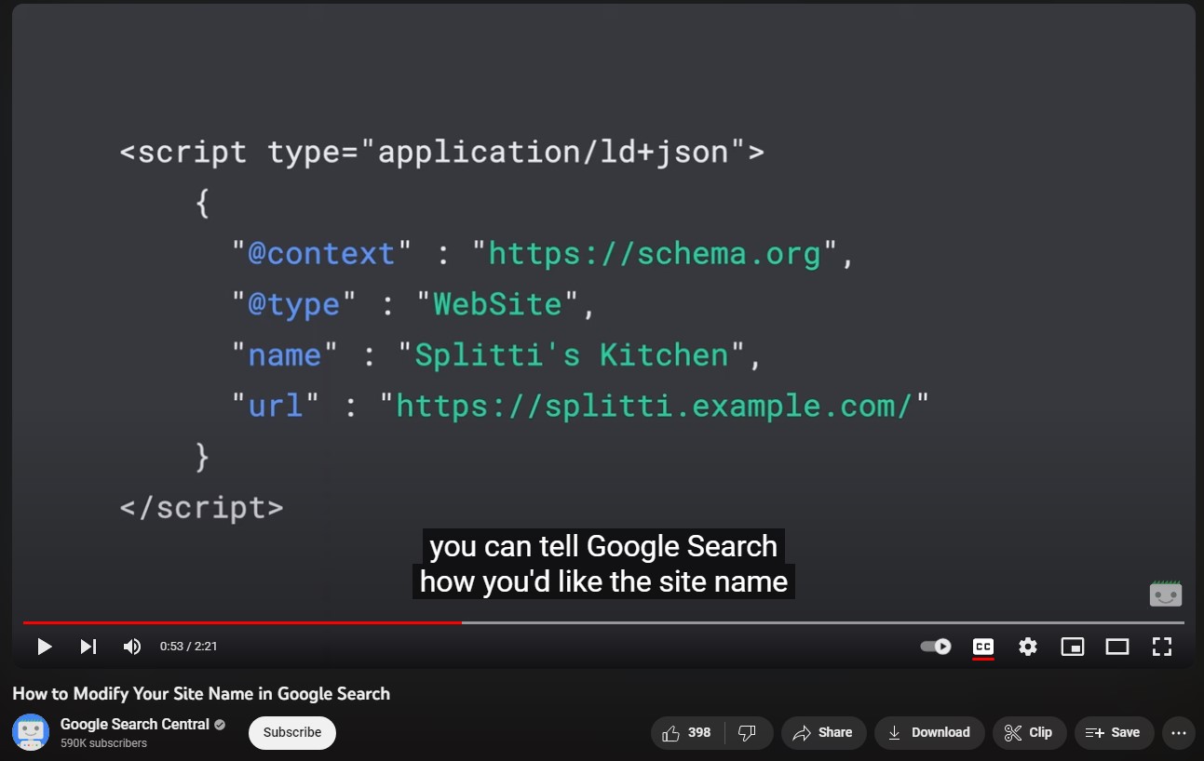The image size is (1204, 761).
Task: Open video settings gear
Action: [1028, 647]
